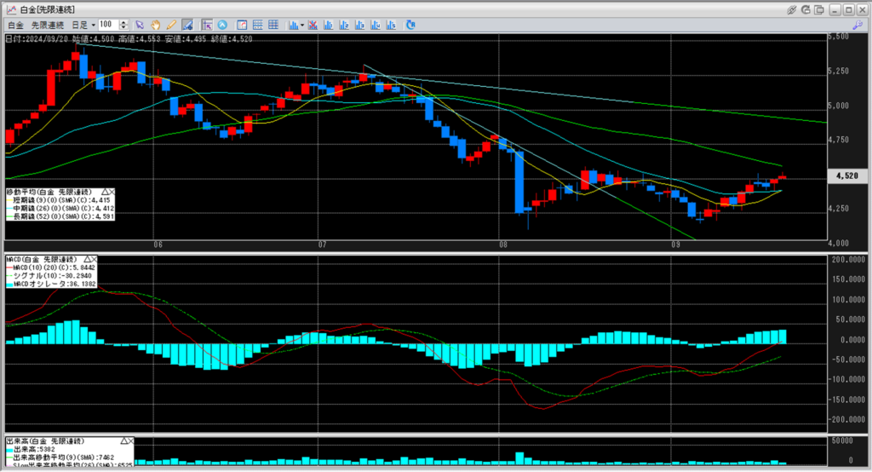Viewport: 872px width, 472px height.
Task: Click the 先限連続 contract menu item
Action: (x=49, y=25)
